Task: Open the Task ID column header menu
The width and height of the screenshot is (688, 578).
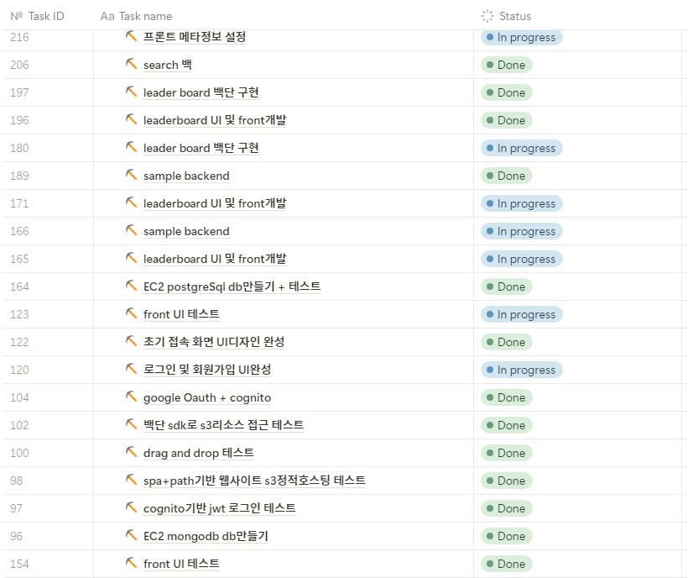Action: [49, 16]
